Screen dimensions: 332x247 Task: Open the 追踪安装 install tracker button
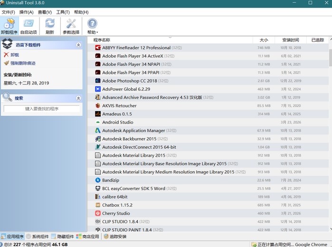(114, 237)
